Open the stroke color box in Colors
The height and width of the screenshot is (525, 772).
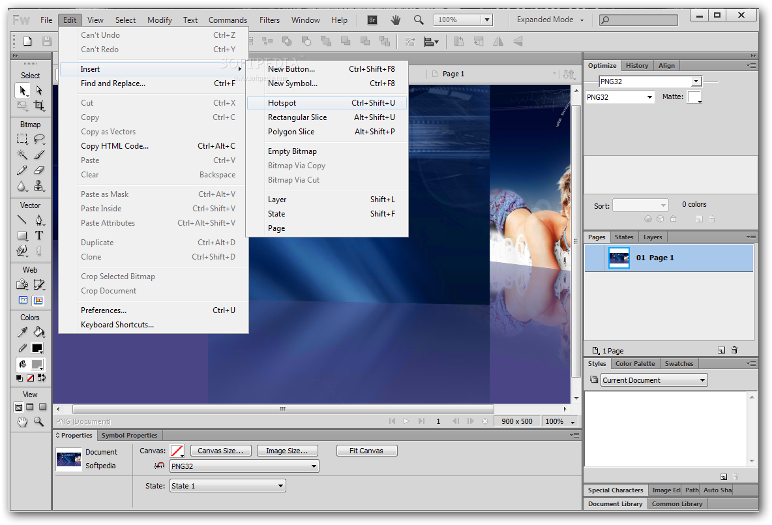click(37, 348)
